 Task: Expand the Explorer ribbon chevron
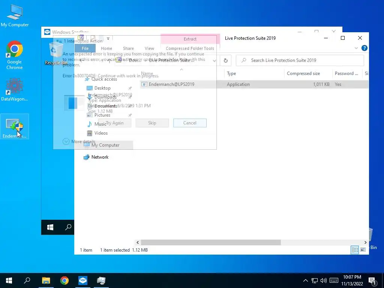coord(356,48)
